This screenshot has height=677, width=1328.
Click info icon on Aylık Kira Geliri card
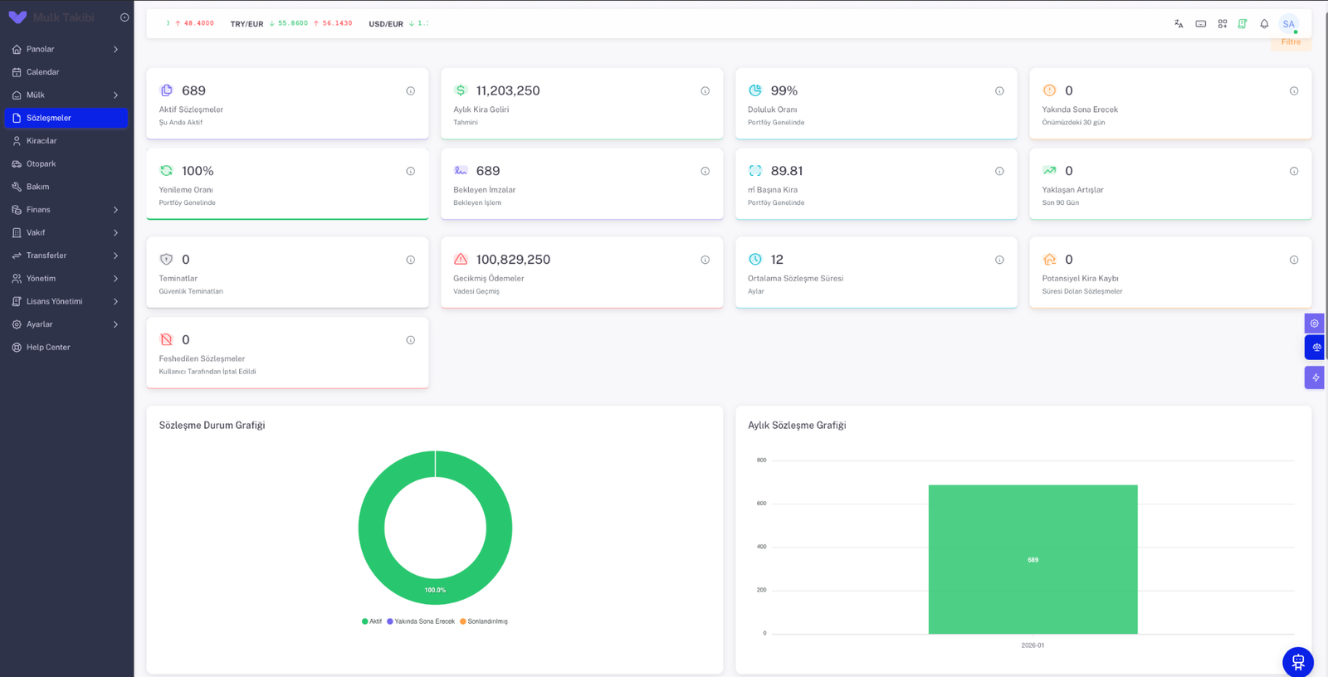[x=705, y=91]
